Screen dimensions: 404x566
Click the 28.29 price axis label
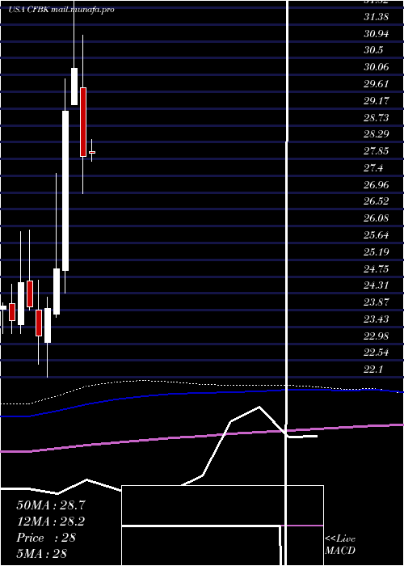(x=377, y=134)
